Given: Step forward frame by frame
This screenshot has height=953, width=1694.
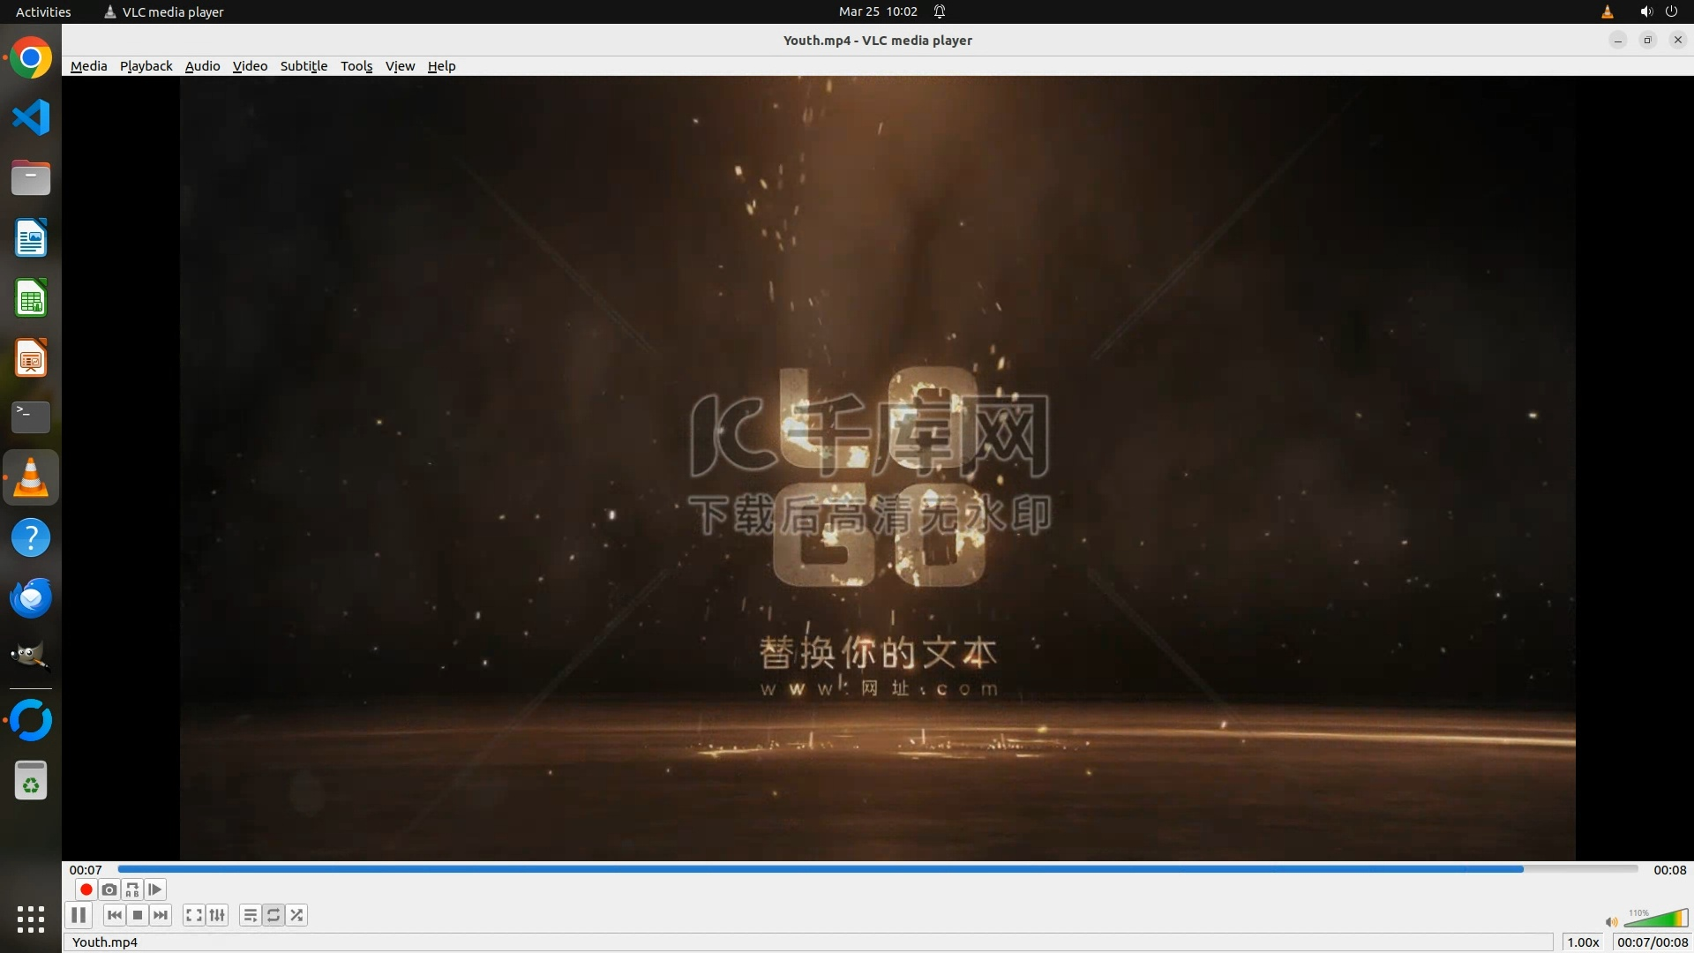Looking at the screenshot, I should [x=155, y=889].
